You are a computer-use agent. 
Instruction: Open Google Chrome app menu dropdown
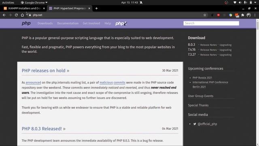34,2
